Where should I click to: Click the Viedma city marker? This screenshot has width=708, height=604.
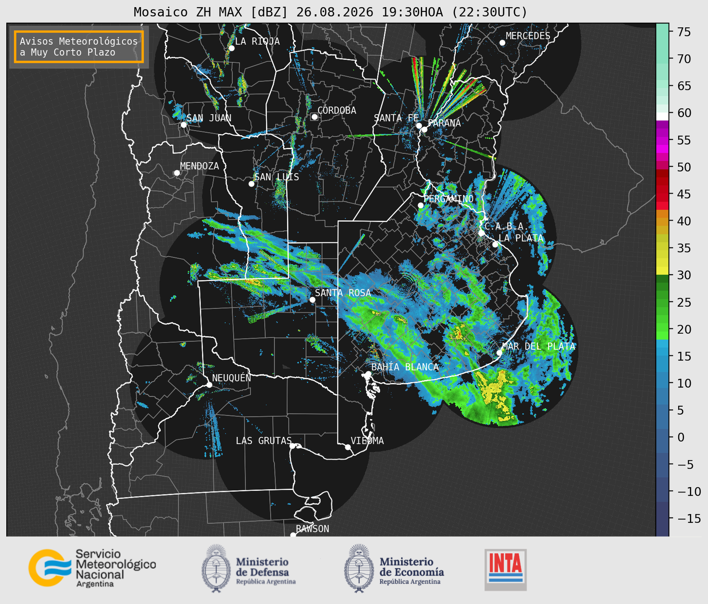click(348, 447)
